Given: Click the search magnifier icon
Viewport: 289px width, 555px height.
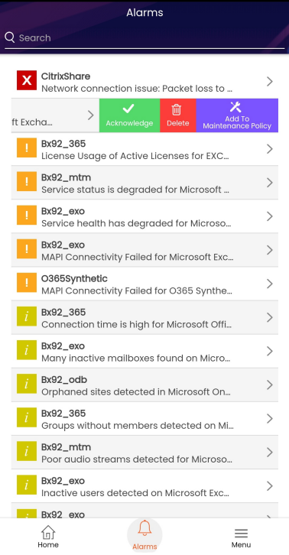Looking at the screenshot, I should pyautogui.click(x=10, y=37).
